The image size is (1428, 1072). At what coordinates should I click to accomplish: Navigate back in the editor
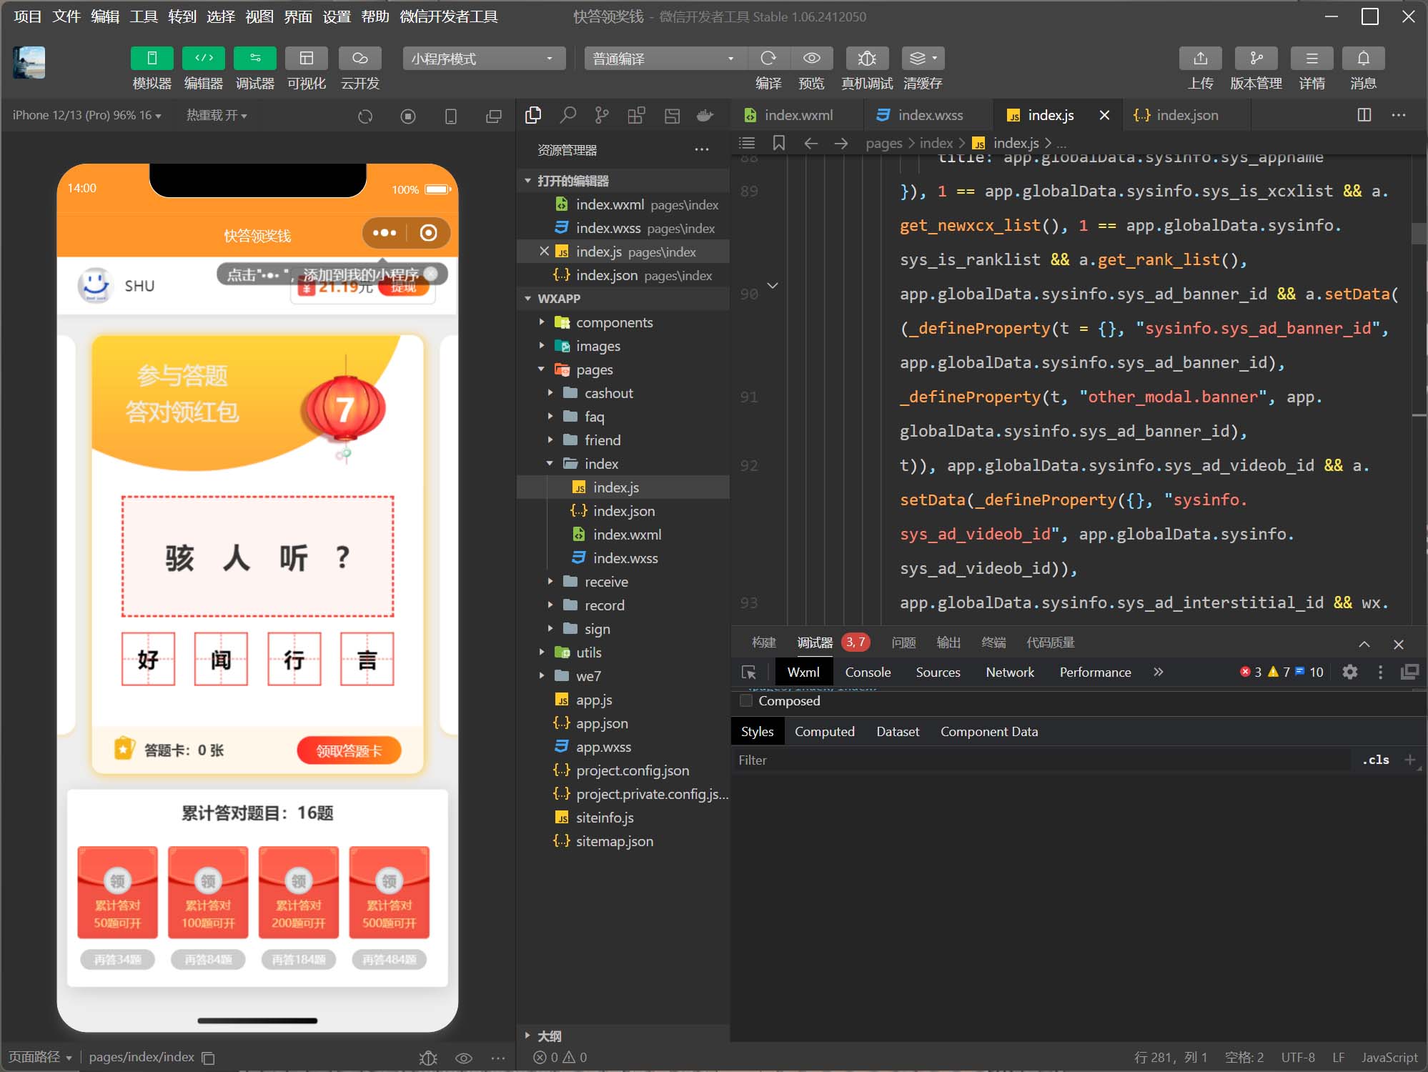(x=810, y=143)
